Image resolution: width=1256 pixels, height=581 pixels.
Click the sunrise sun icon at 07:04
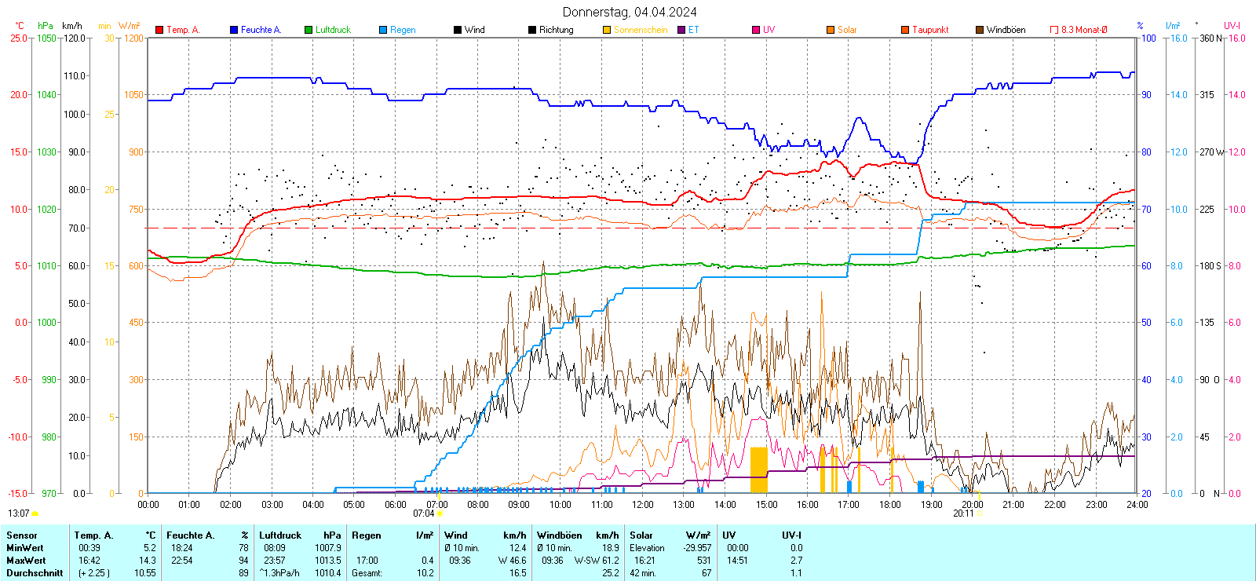(440, 513)
